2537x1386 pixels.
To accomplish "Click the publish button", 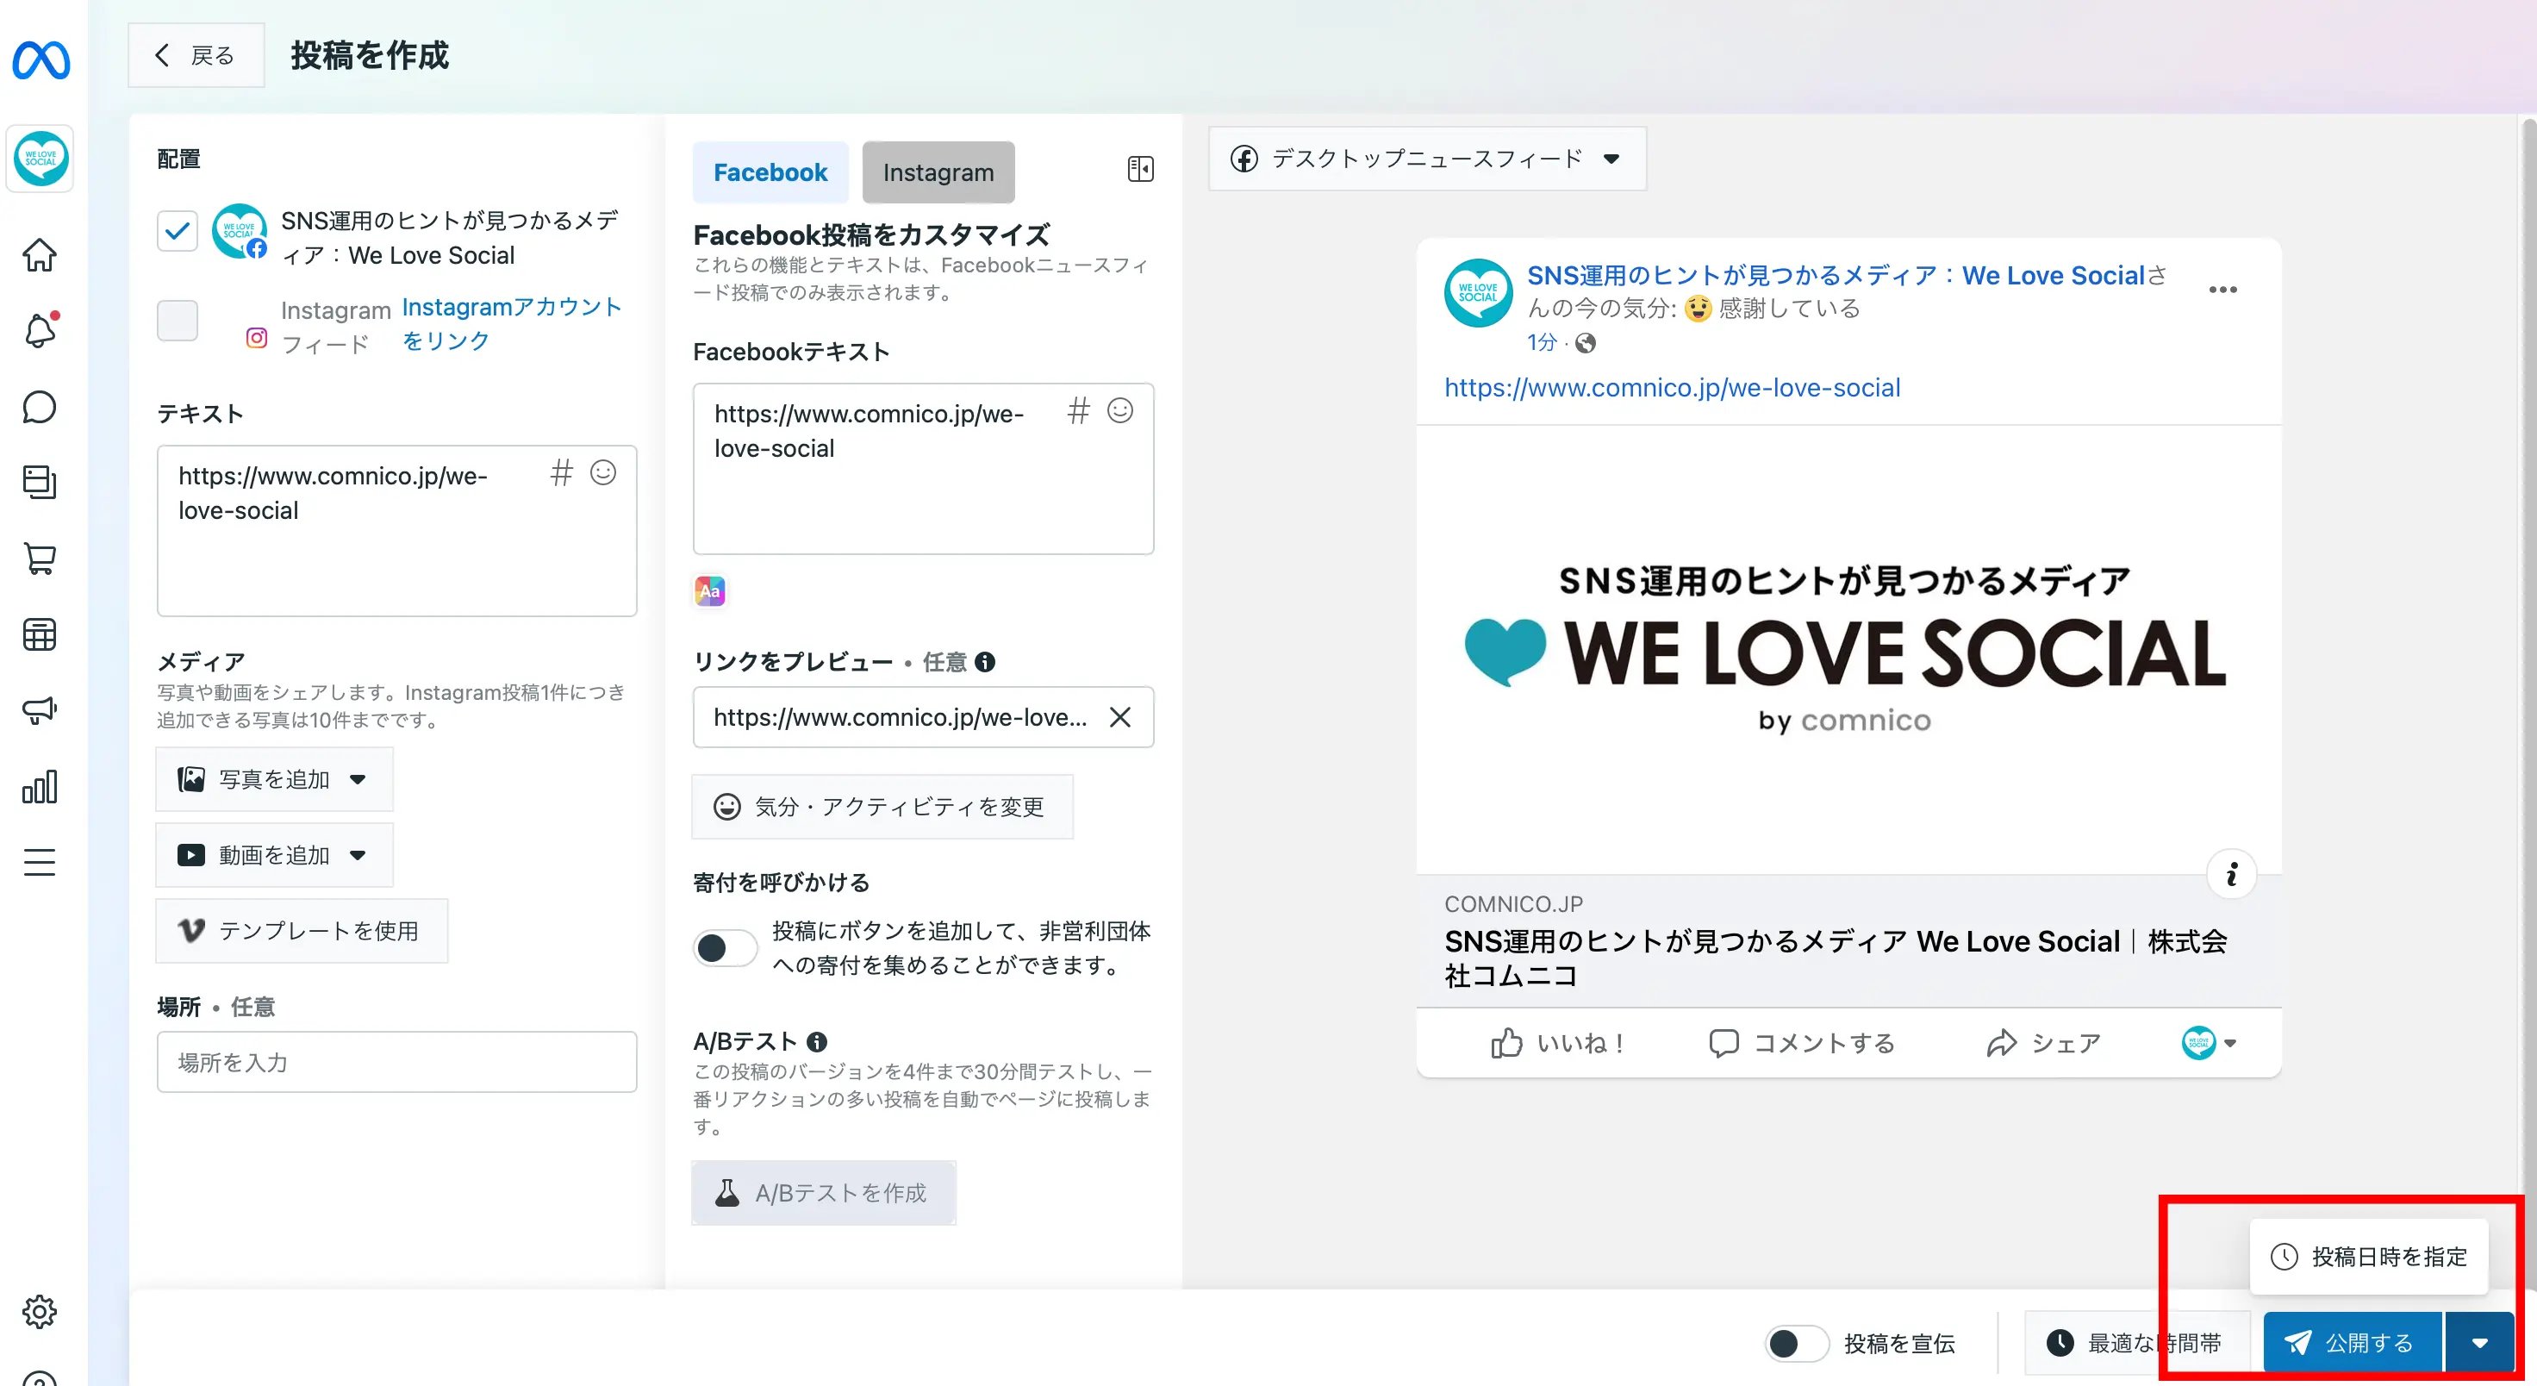I will point(2353,1343).
